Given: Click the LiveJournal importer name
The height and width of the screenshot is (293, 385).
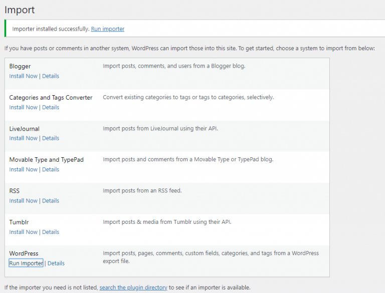Looking at the screenshot, I should pos(24,129).
